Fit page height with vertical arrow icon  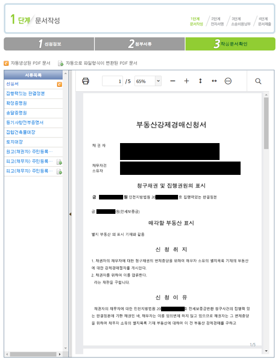click(200, 81)
